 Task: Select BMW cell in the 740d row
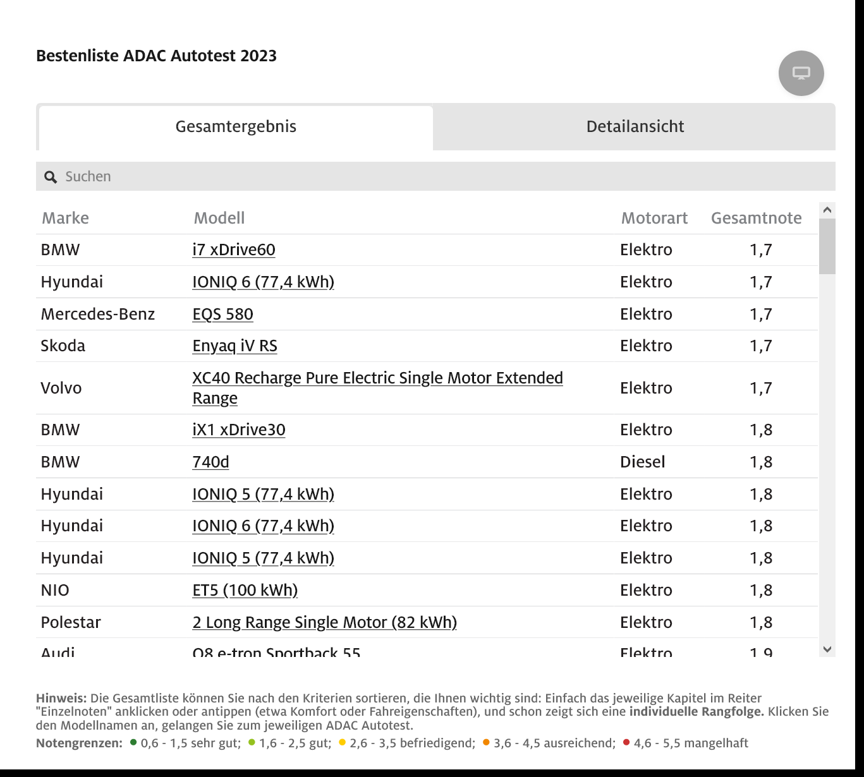pyautogui.click(x=60, y=462)
